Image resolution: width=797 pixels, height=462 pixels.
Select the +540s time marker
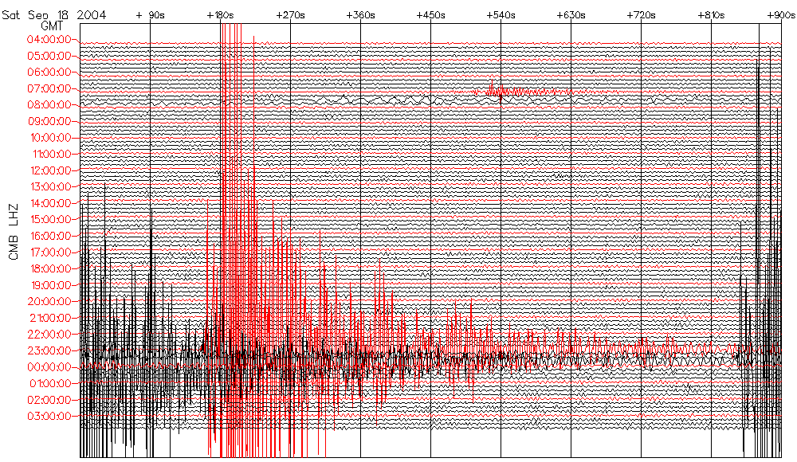pyautogui.click(x=501, y=15)
